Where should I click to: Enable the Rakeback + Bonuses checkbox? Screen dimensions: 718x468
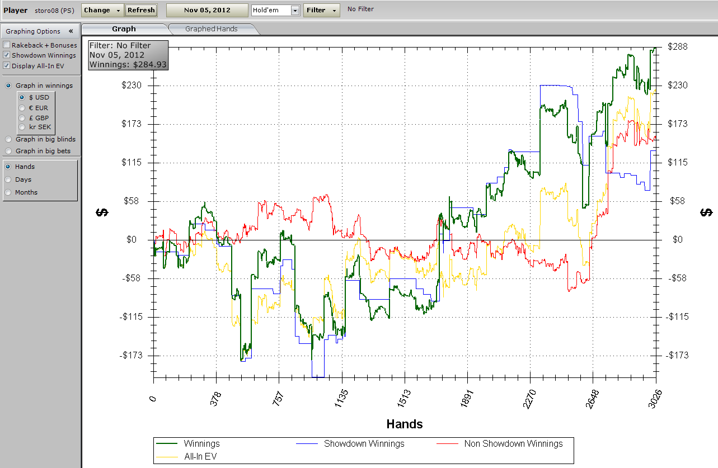[7, 45]
